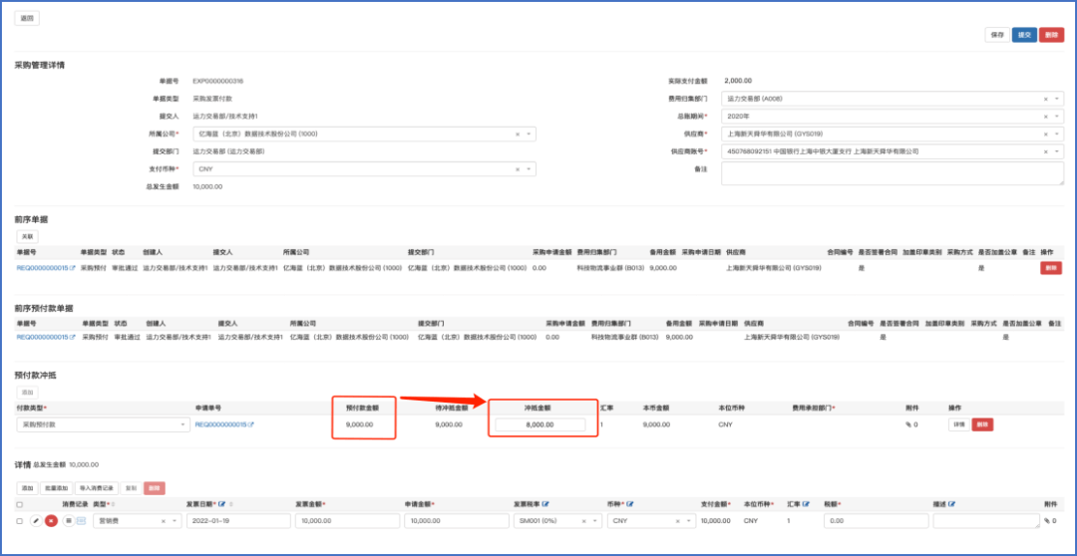Click the 返回 button at the top left
1077x556 pixels.
28,19
